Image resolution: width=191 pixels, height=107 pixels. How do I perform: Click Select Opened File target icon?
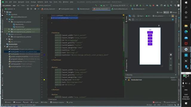(x=28, y=9)
